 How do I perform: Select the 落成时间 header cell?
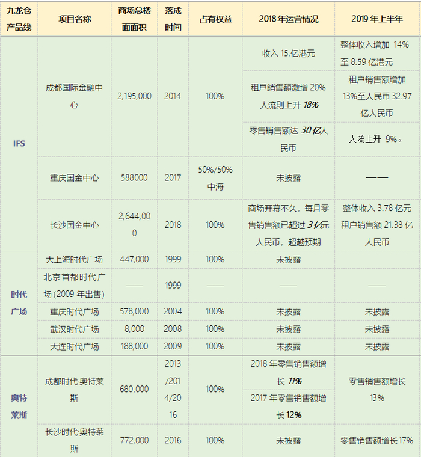coord(173,19)
